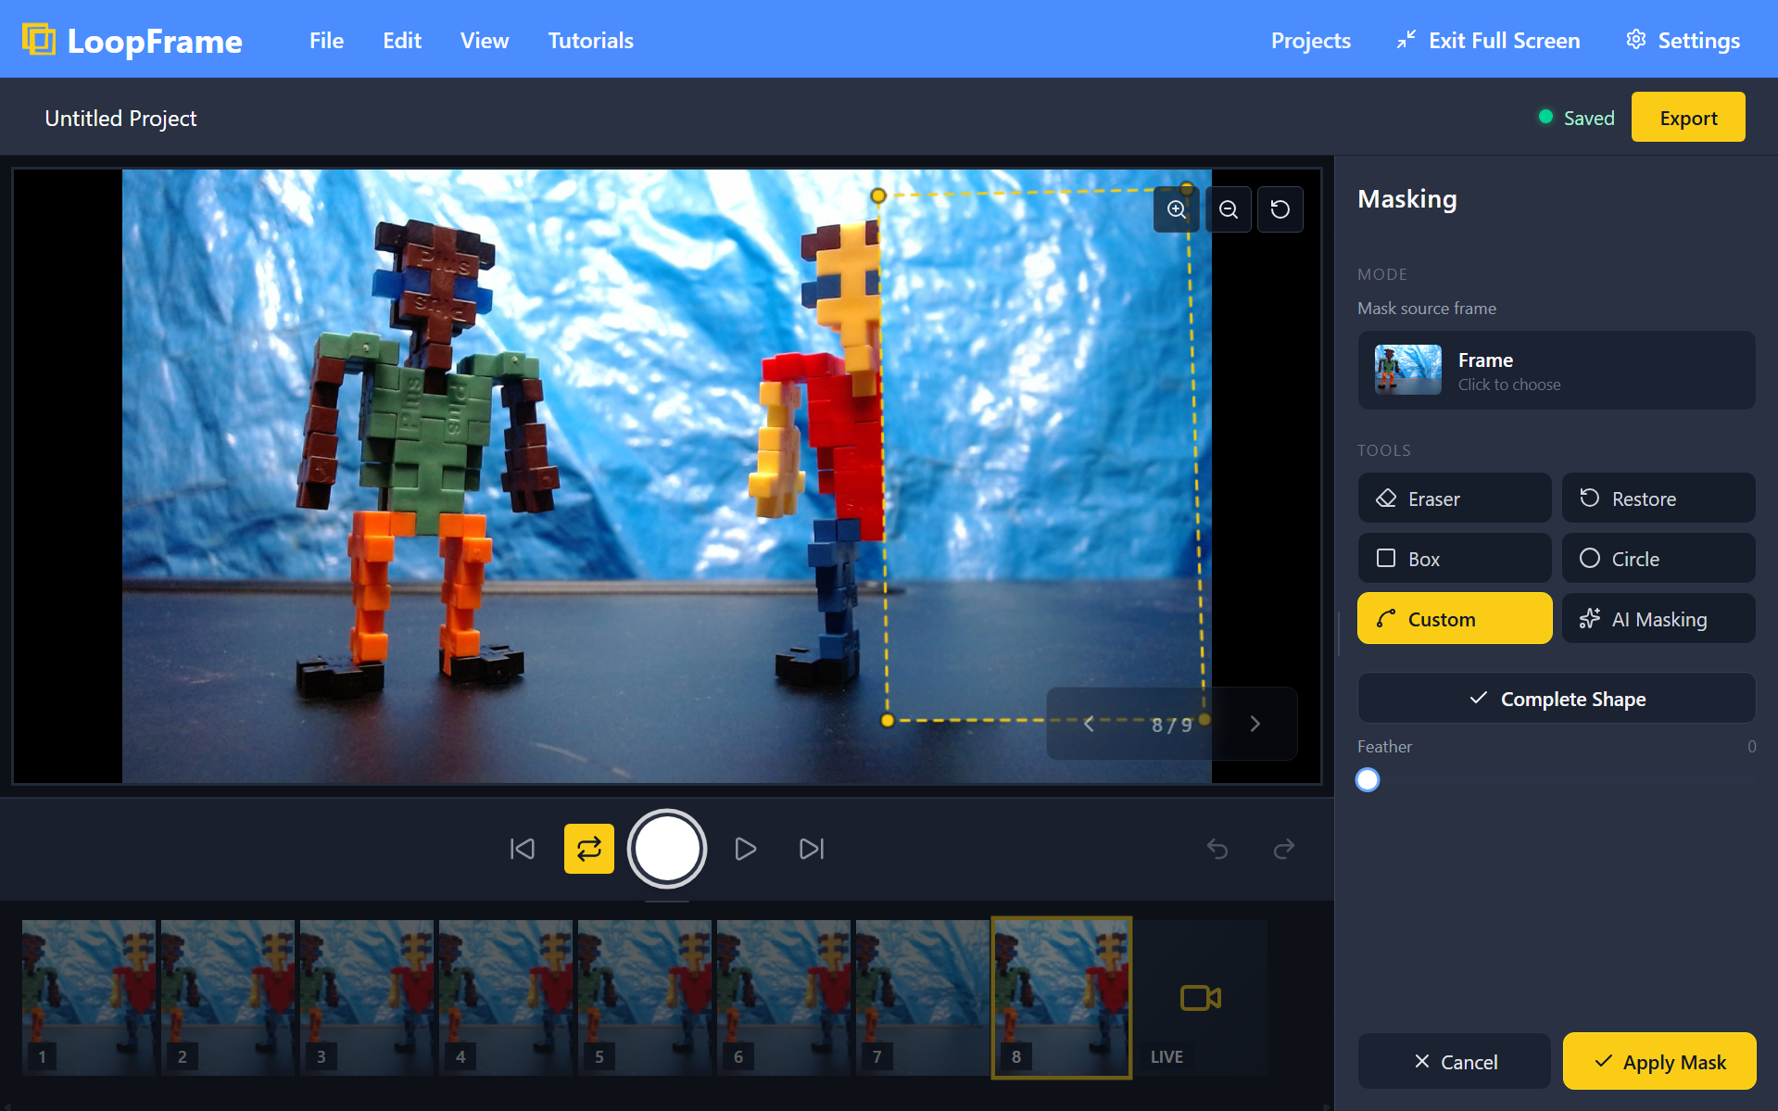1778x1111 pixels.
Task: Switch to the Circle mask tool
Action: click(1658, 559)
